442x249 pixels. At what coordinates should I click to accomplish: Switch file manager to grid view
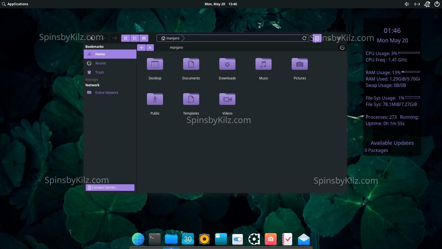126,38
